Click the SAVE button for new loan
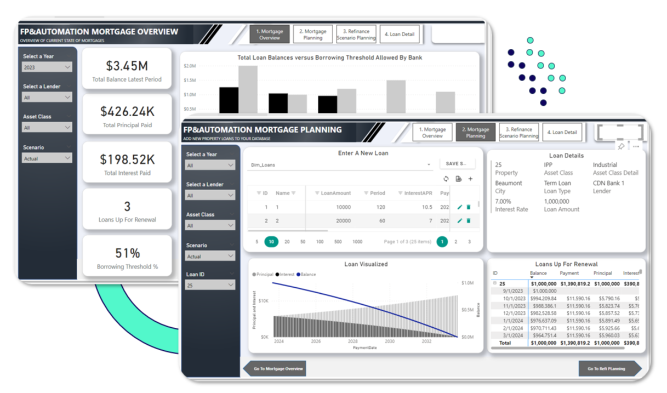This screenshot has width=667, height=393. click(457, 164)
